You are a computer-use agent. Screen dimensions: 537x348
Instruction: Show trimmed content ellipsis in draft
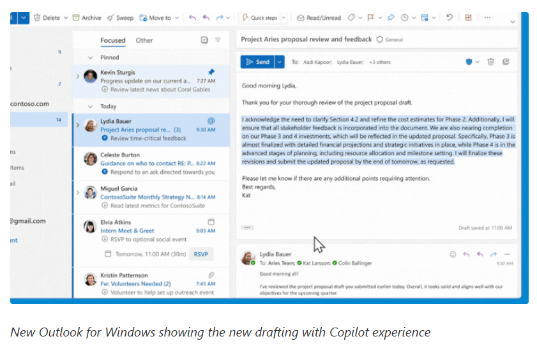247,227
